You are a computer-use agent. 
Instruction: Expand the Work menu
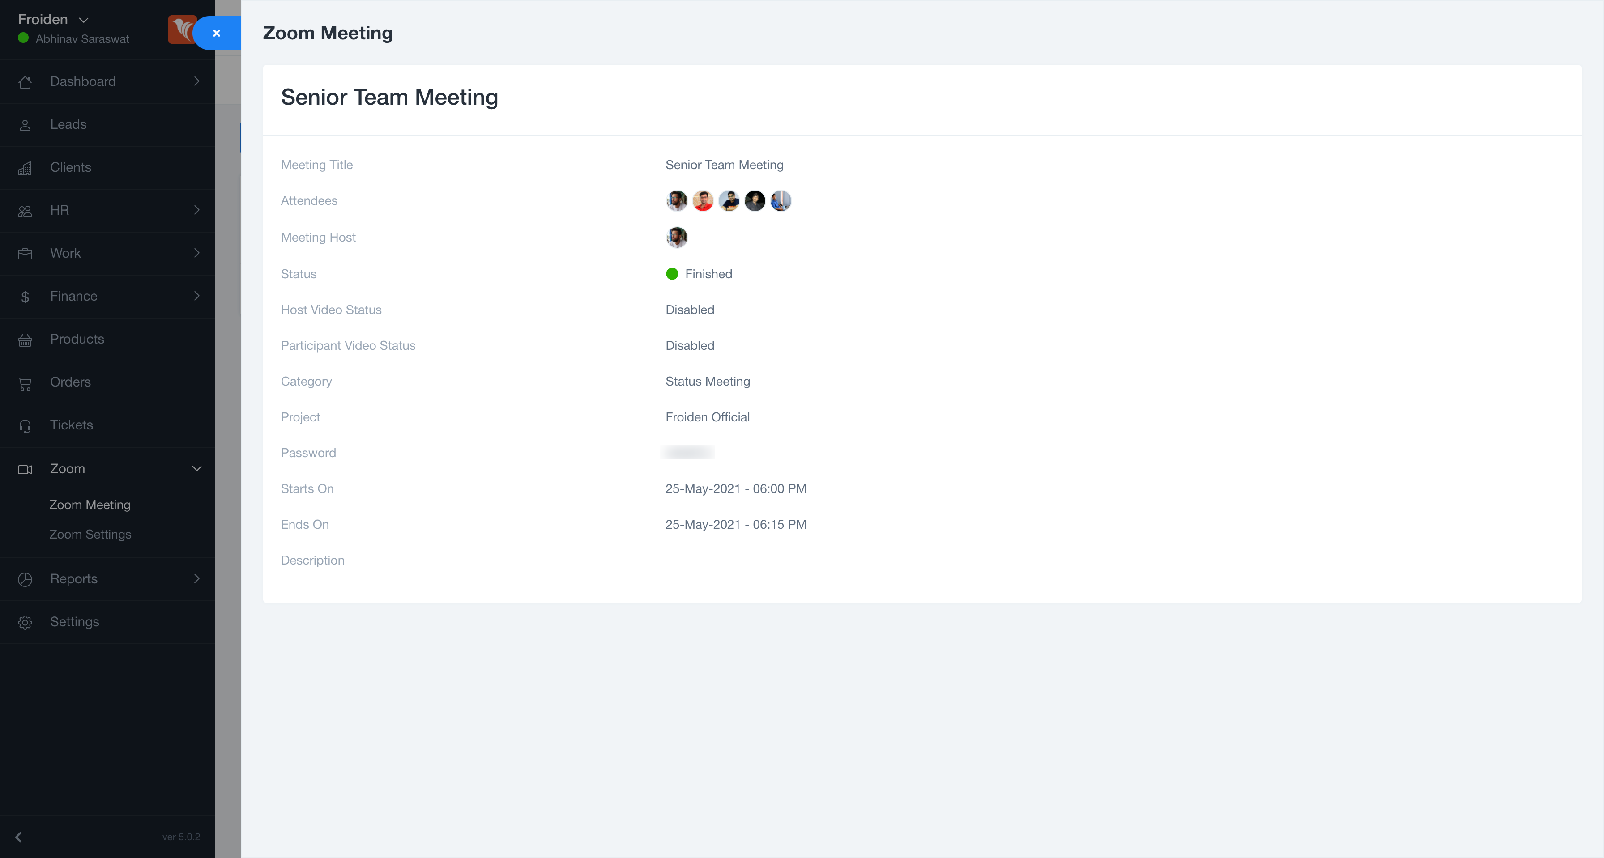(x=65, y=253)
